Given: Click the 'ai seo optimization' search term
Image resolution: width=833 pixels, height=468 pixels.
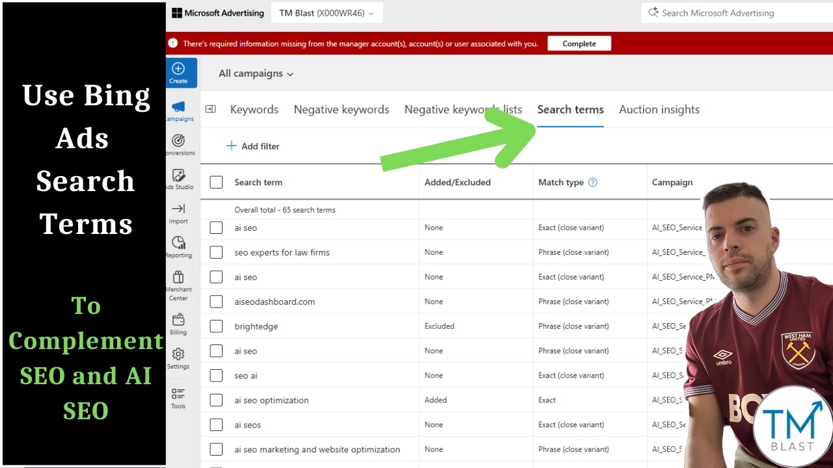Looking at the screenshot, I should click(x=271, y=400).
